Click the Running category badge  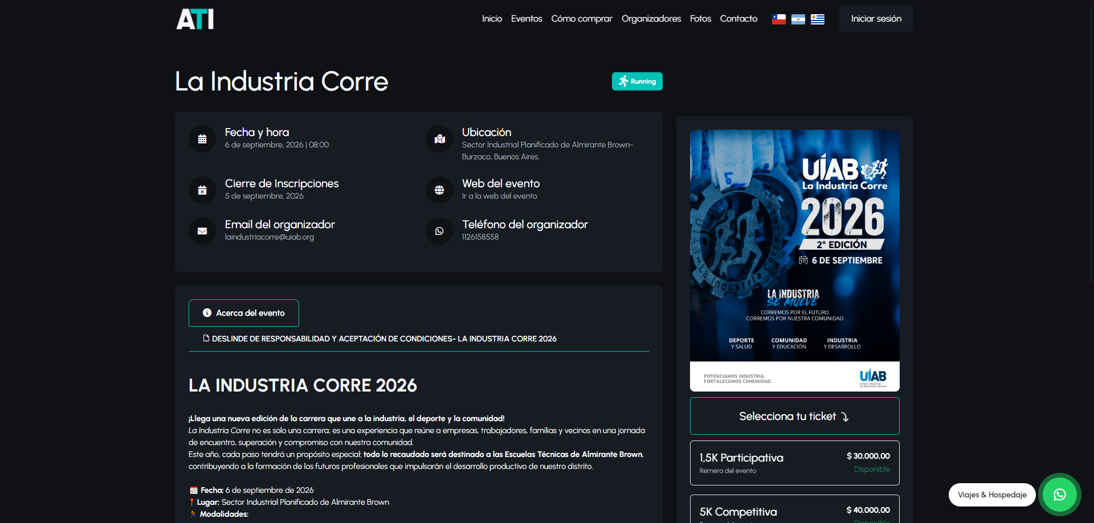(637, 81)
